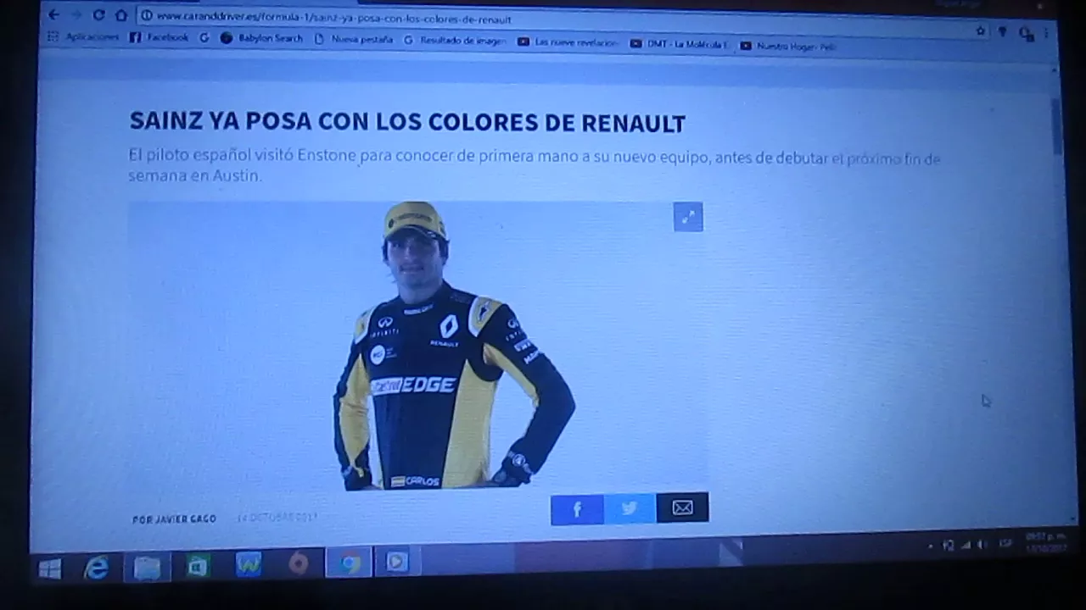Screen dimensions: 1086x610
Task: Open the blue W app in taskbar
Action: [x=249, y=565]
